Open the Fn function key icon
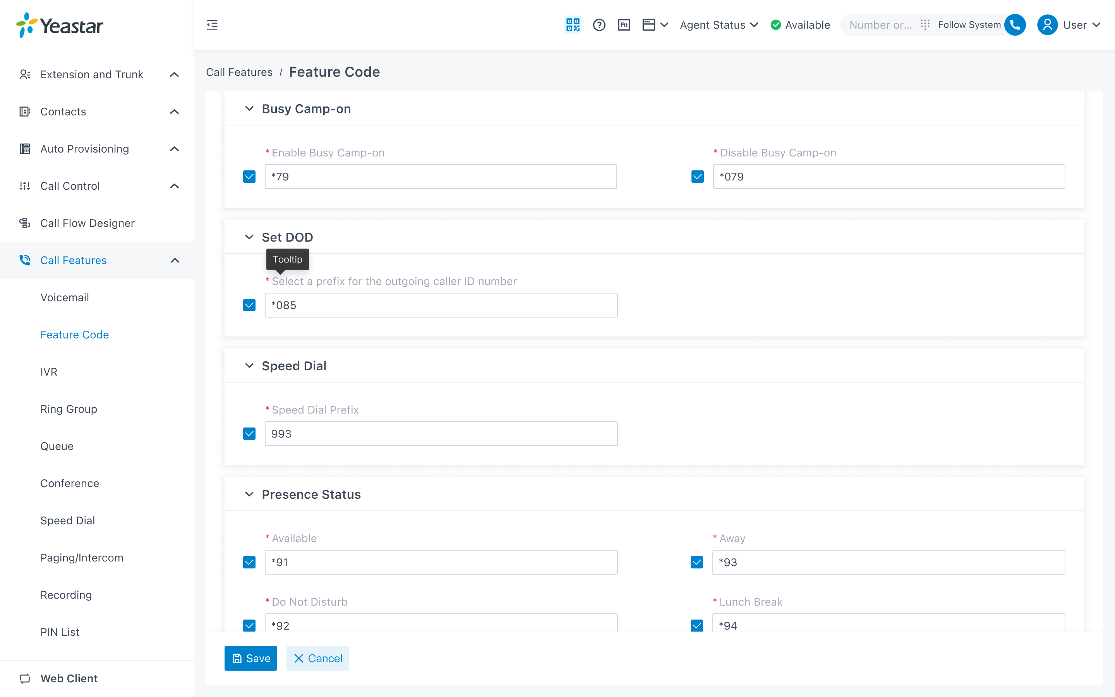 pos(624,25)
